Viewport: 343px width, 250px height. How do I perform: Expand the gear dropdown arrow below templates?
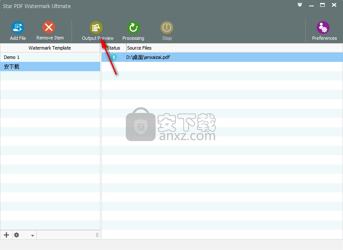coord(32,236)
